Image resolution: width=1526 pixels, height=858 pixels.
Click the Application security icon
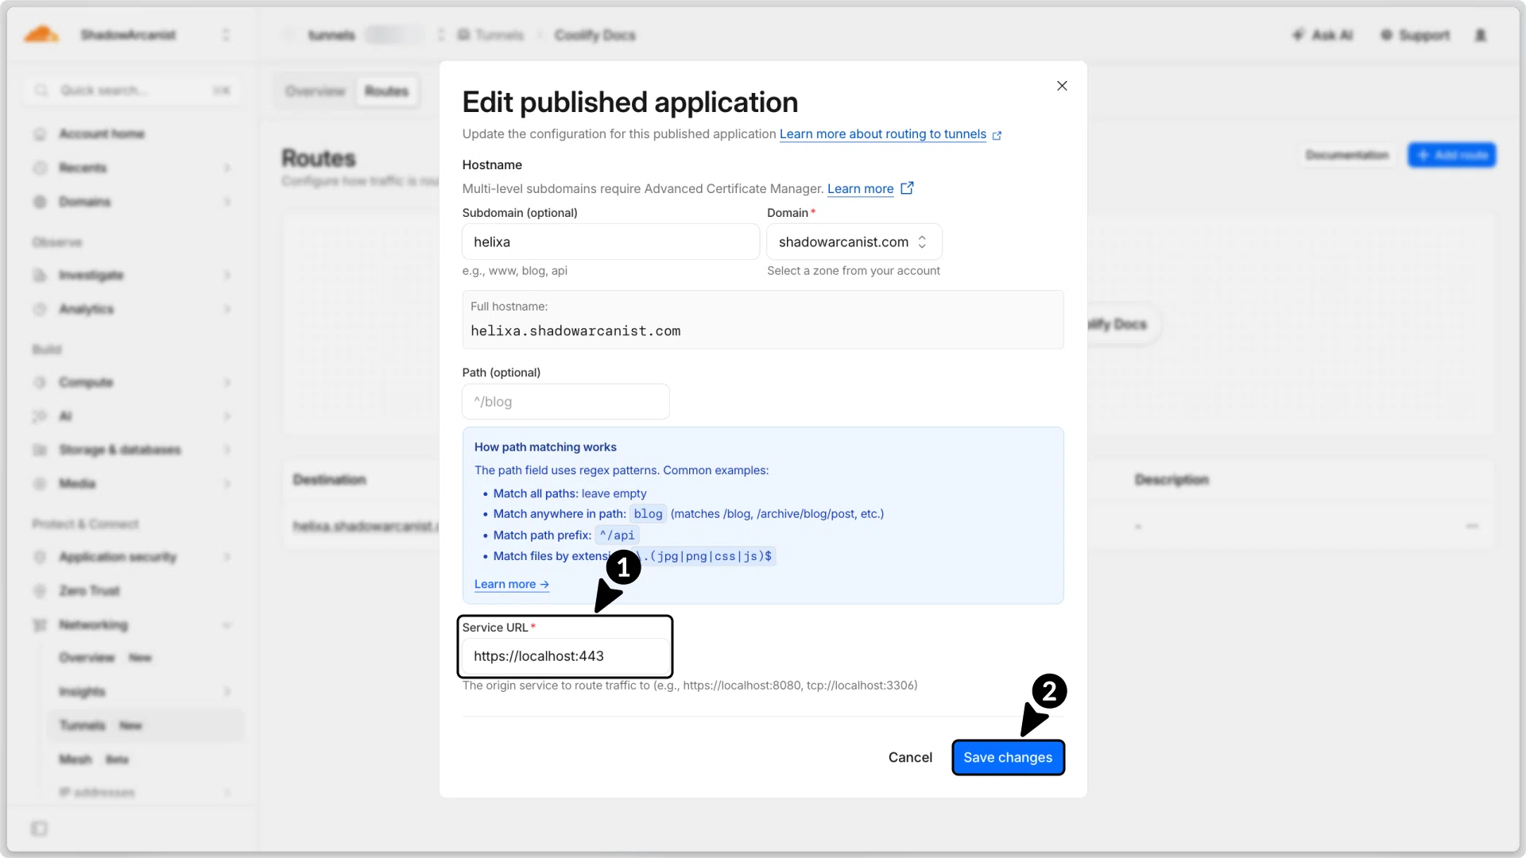pyautogui.click(x=40, y=557)
